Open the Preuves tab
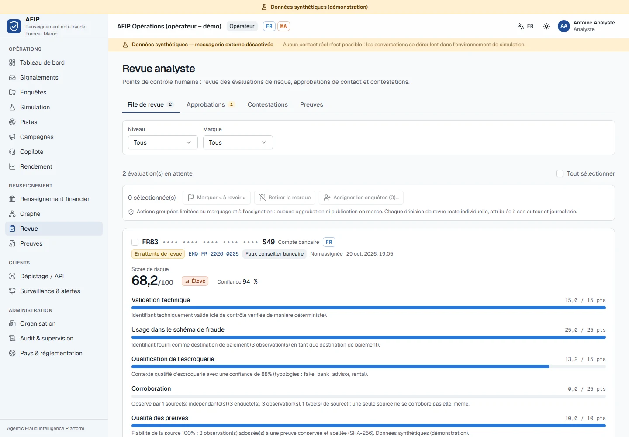Image resolution: width=629 pixels, height=437 pixels. pos(311,104)
